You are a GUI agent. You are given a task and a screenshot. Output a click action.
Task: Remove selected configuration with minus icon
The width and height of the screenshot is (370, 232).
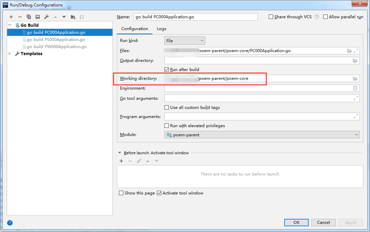click(x=20, y=17)
